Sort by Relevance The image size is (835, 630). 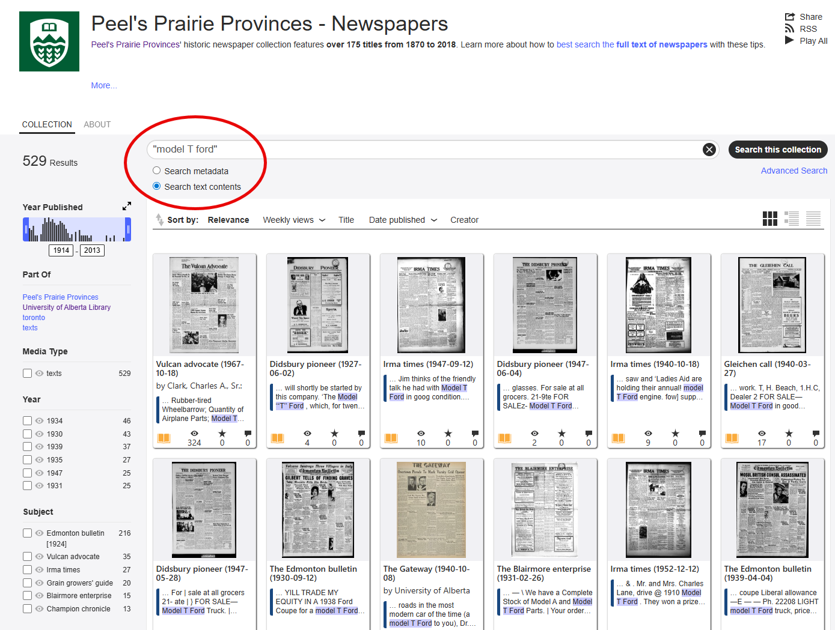(x=228, y=220)
